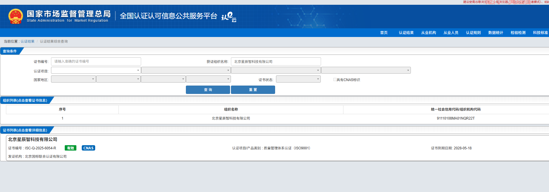Viewport: 549px width, 192px height.
Task: Click 国家市场监督管理总局 site title
Action: point(69,14)
